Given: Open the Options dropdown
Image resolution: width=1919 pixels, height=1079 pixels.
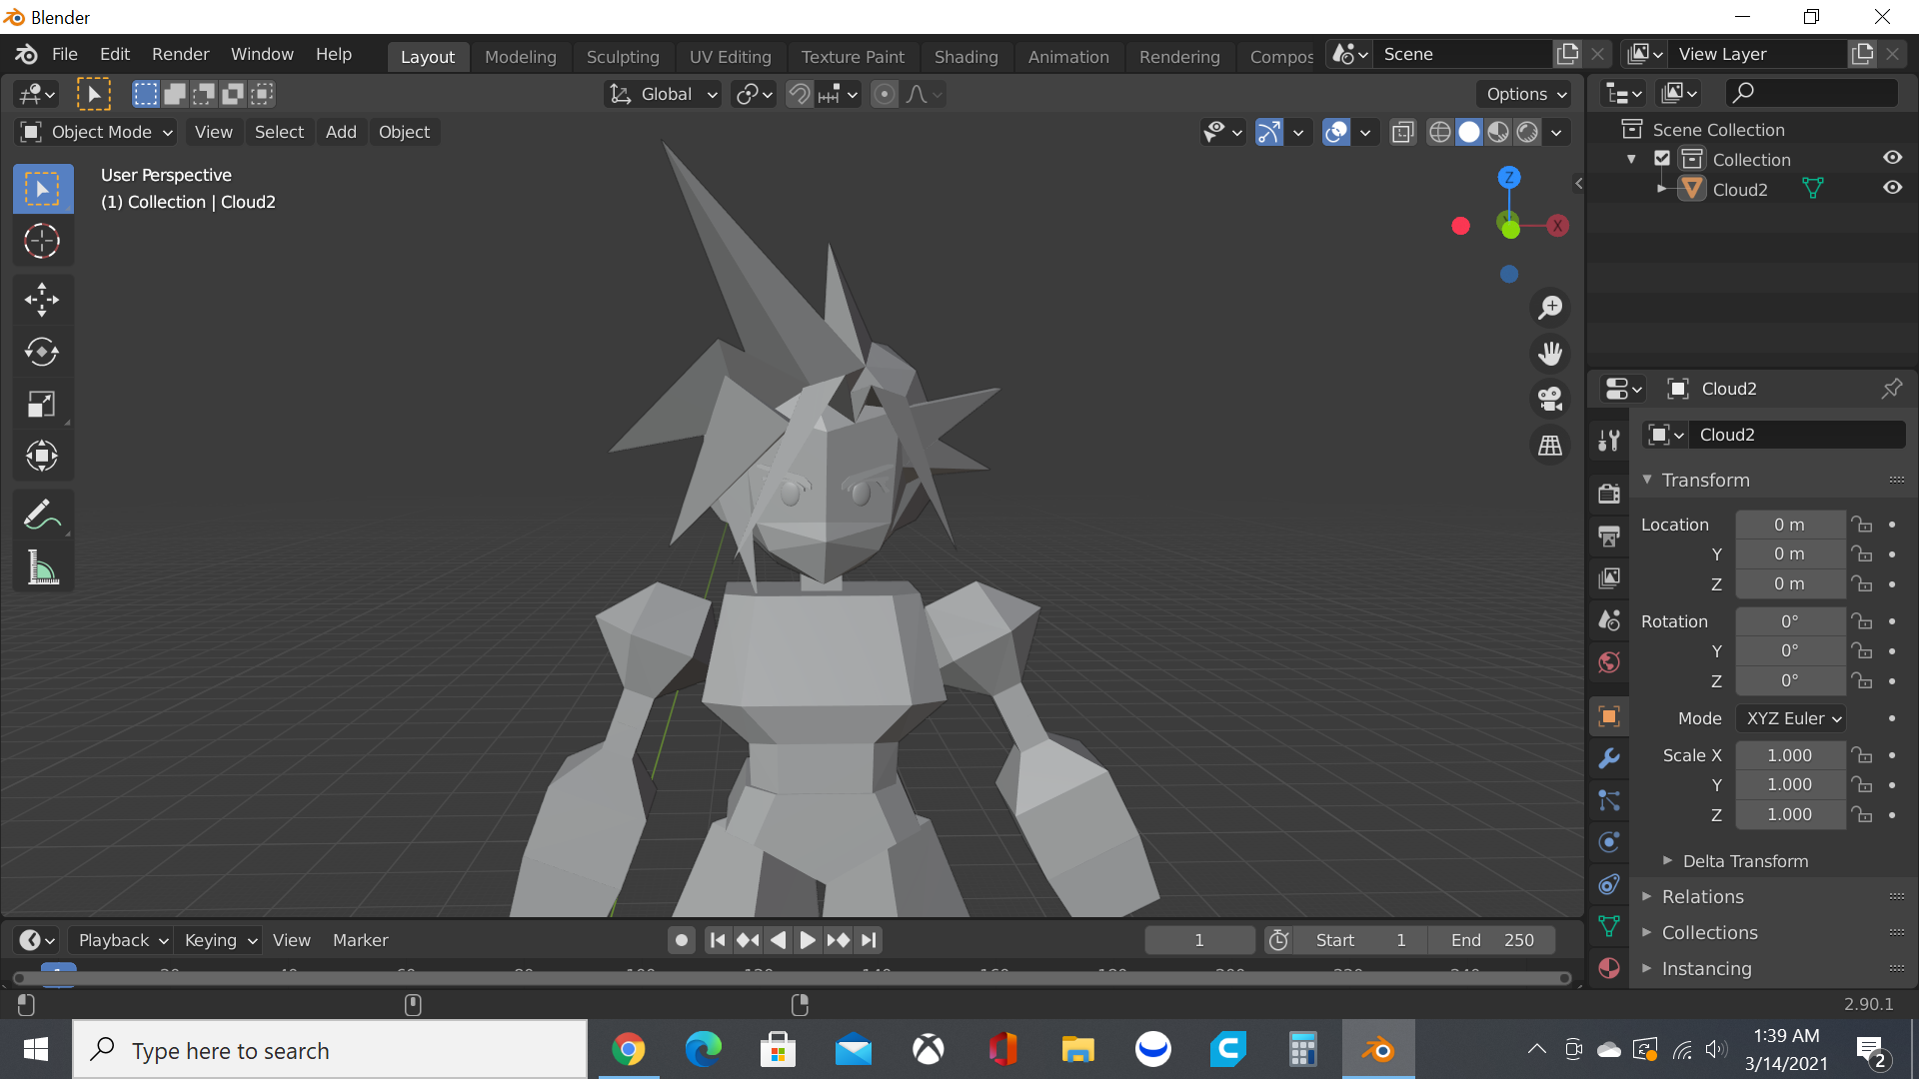Looking at the screenshot, I should pos(1525,94).
